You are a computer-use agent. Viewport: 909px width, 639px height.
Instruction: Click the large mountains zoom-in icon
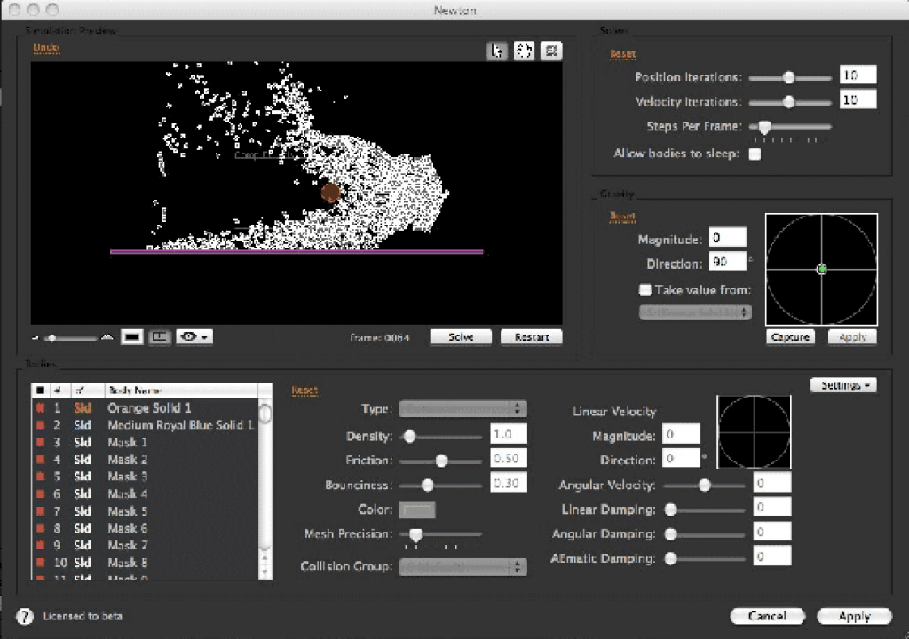click(107, 337)
